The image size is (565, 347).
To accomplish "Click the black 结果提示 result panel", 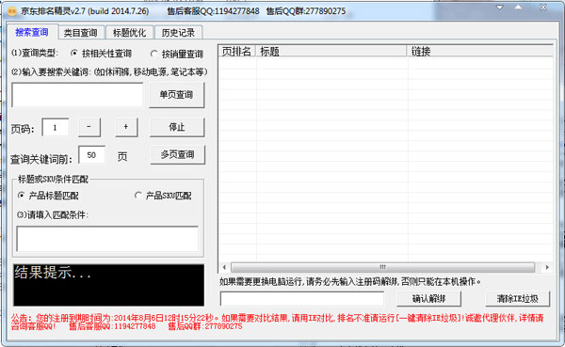I will tap(108, 285).
